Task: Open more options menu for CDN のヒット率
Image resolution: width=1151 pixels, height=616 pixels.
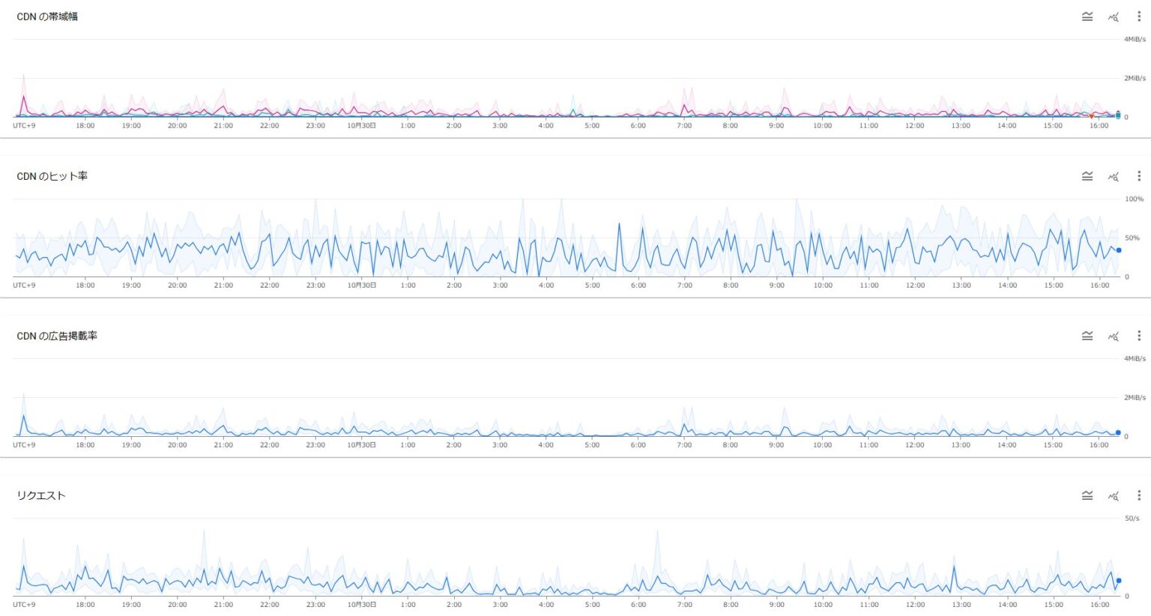Action: [1139, 176]
